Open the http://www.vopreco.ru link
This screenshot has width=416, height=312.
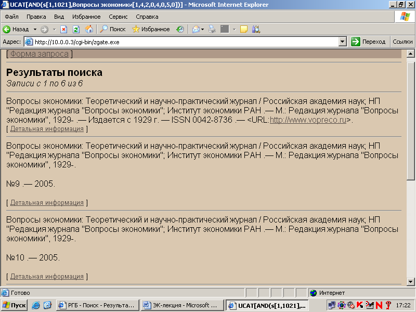(x=308, y=120)
